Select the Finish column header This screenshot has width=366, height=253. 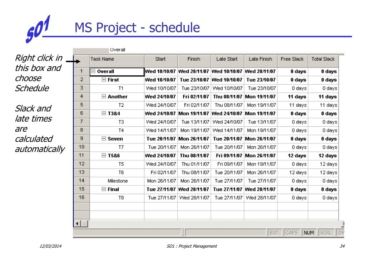tap(194, 61)
